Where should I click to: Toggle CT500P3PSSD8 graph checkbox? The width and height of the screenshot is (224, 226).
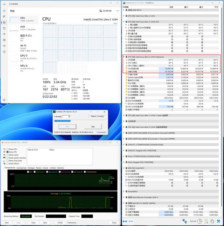pos(85,172)
